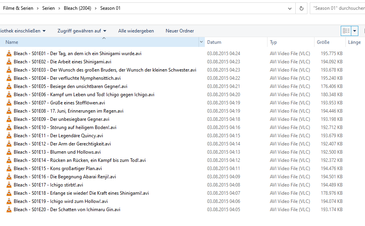Click VLC icon of S01E08 file
Image resolution: width=365 pixels, height=226 pixels.
(x=9, y=111)
